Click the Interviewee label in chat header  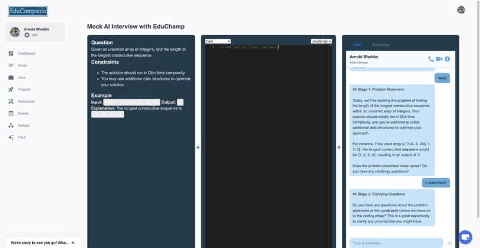(x=359, y=62)
